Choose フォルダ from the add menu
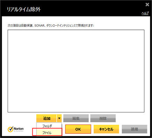 click(49, 126)
